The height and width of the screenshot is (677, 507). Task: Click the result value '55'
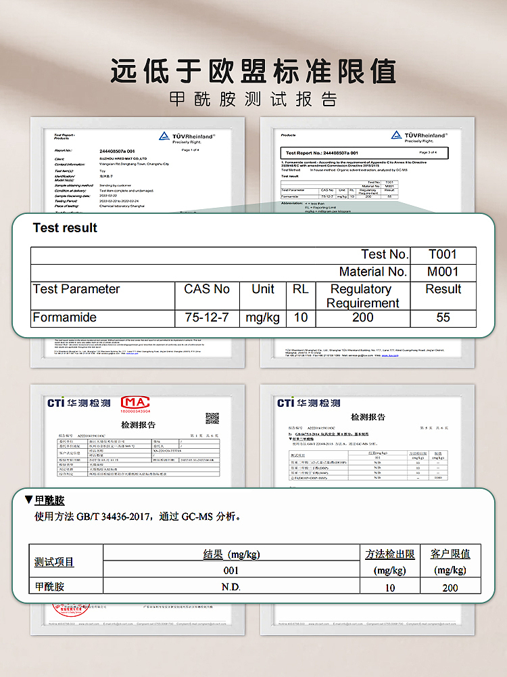click(443, 318)
